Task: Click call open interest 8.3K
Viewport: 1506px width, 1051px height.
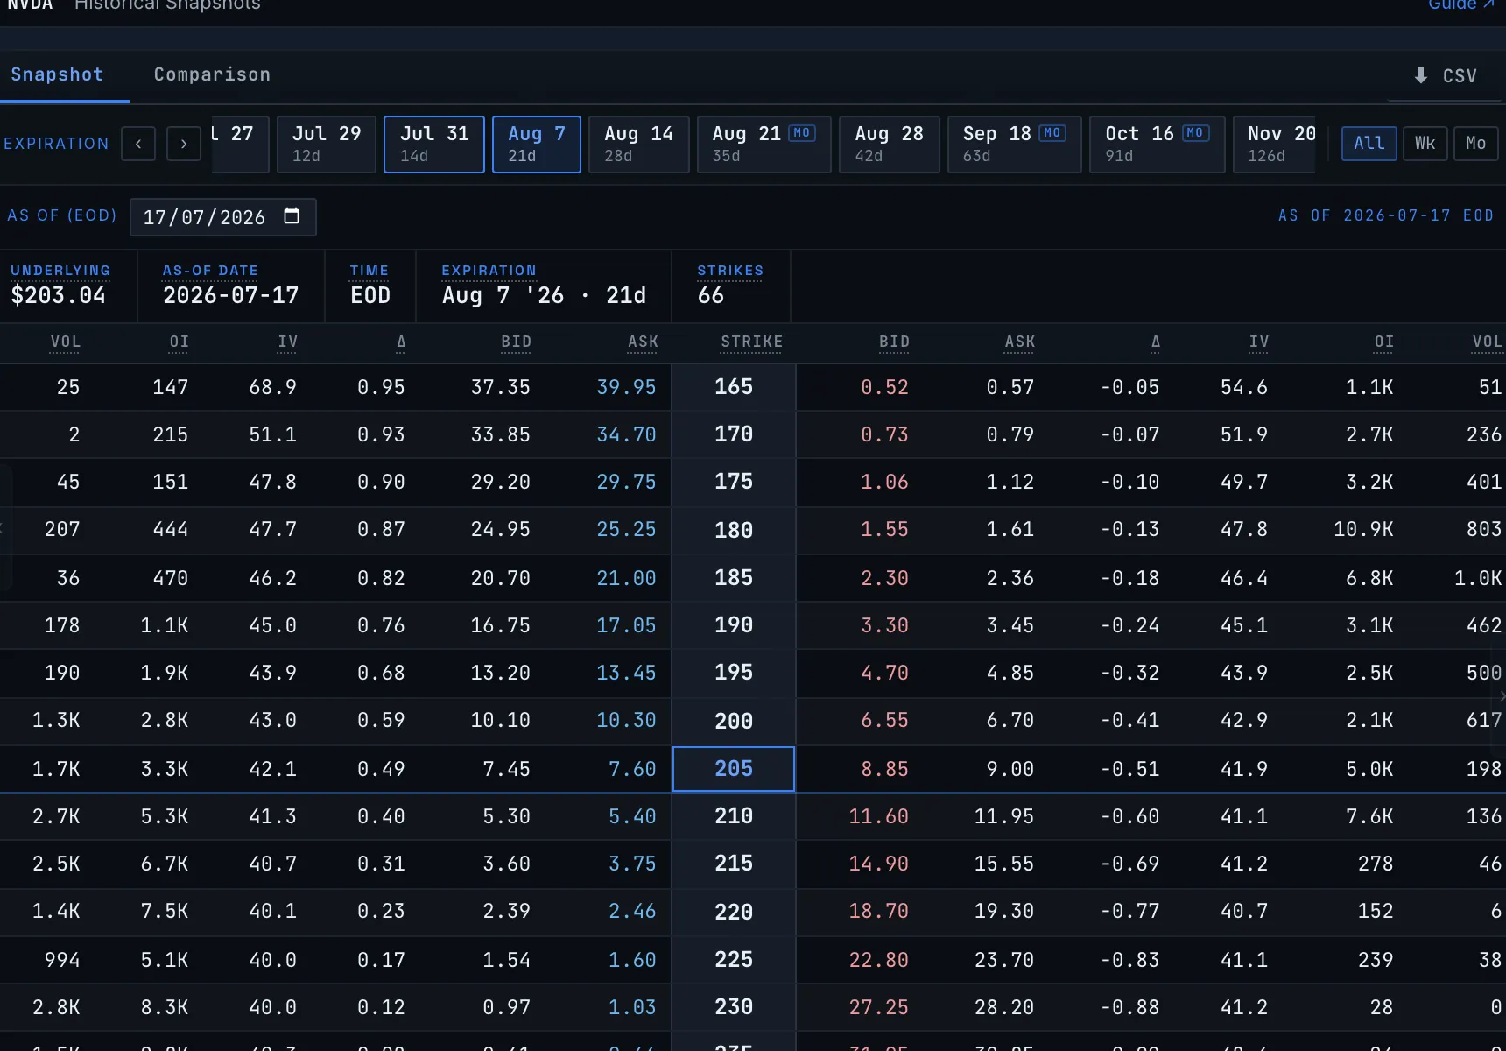Action: click(165, 1007)
